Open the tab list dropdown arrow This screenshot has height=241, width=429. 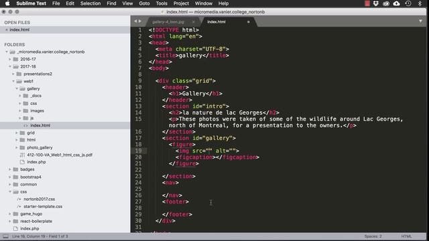click(420, 21)
